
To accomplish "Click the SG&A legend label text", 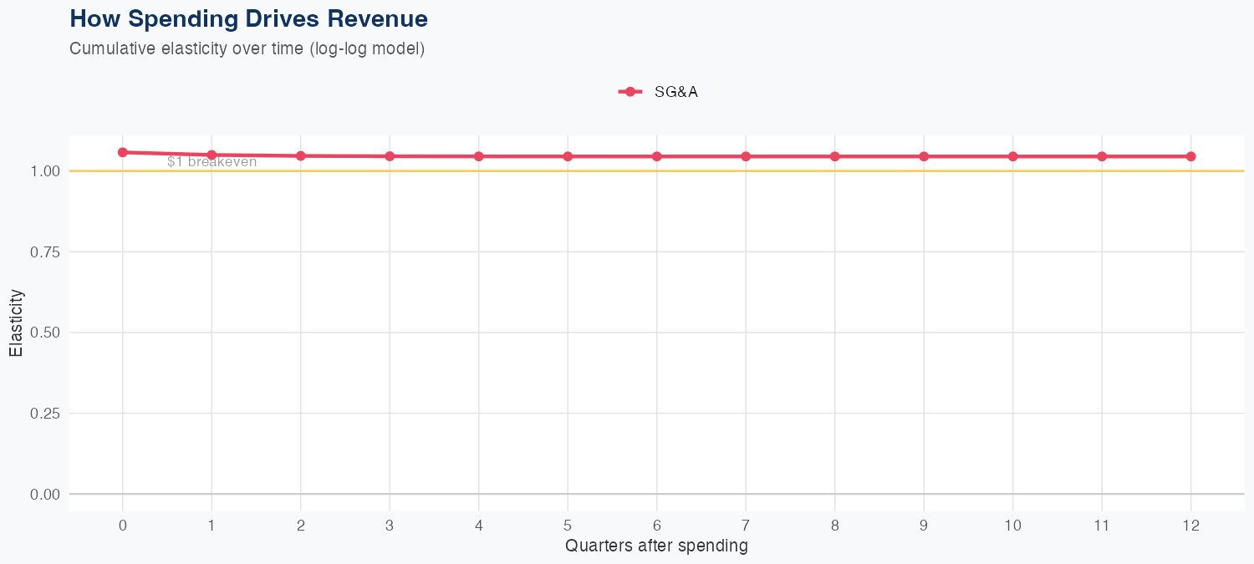I will click(x=675, y=92).
